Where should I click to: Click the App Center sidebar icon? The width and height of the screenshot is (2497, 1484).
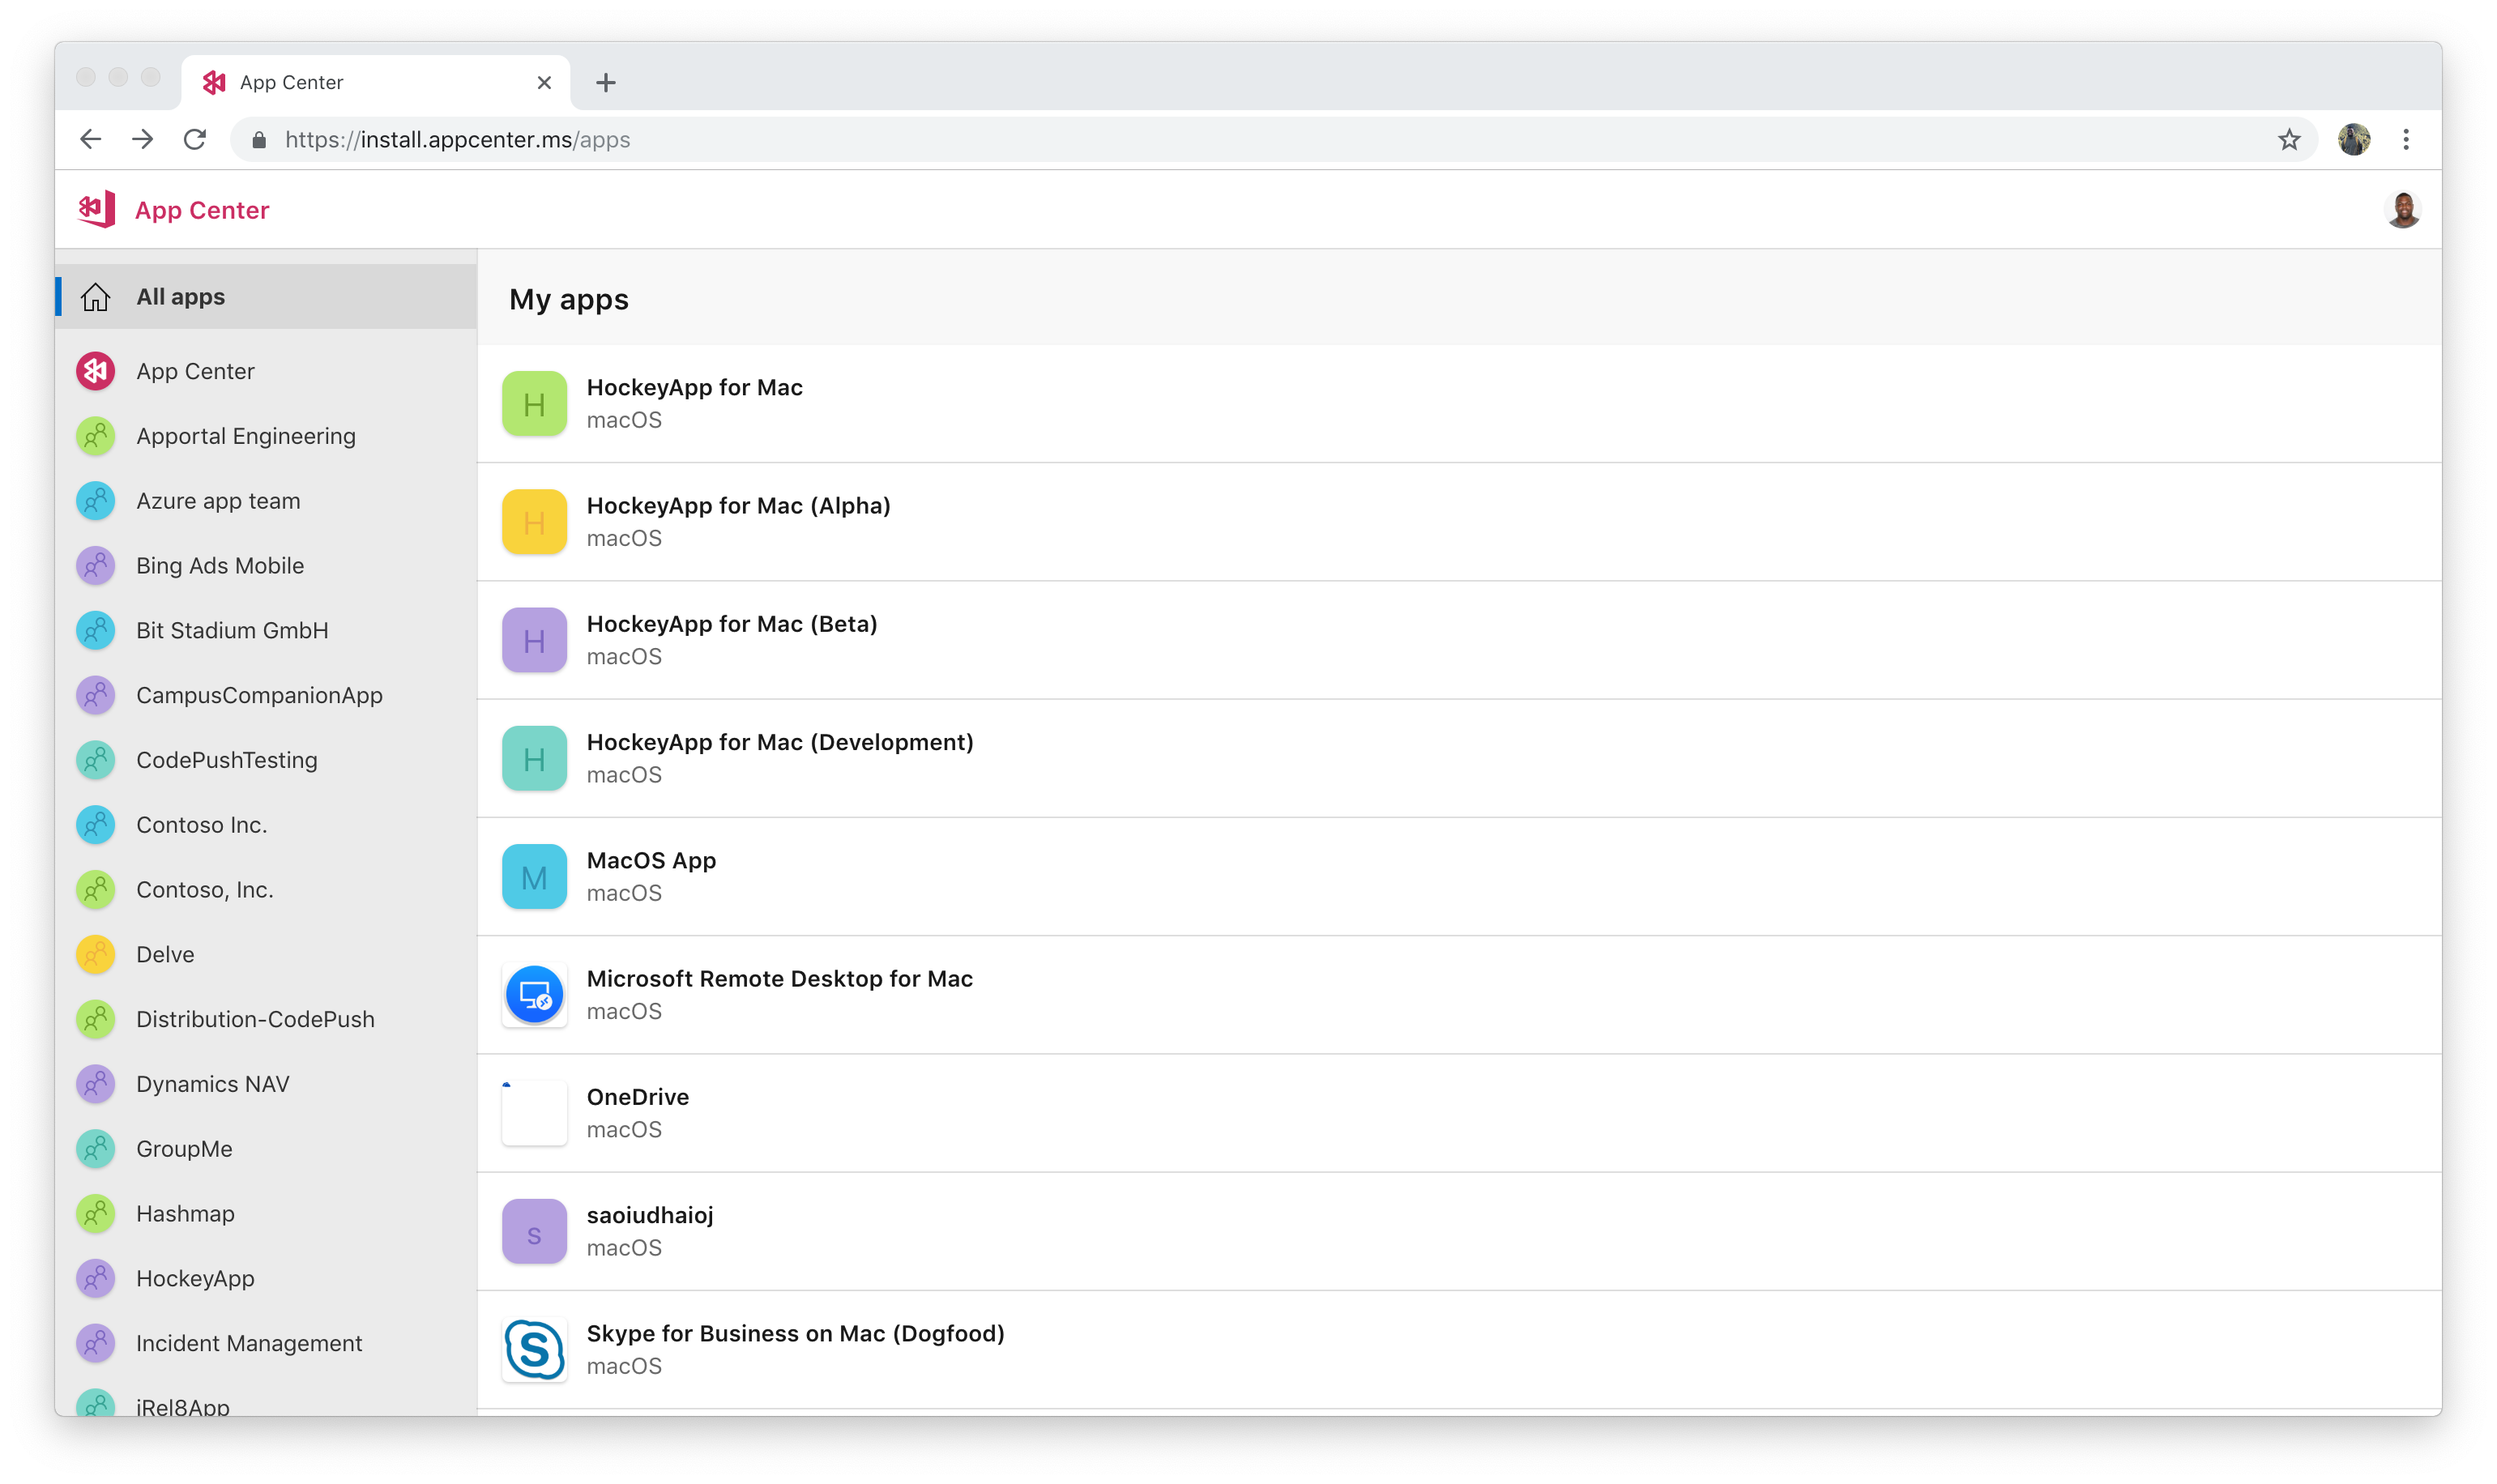97,369
